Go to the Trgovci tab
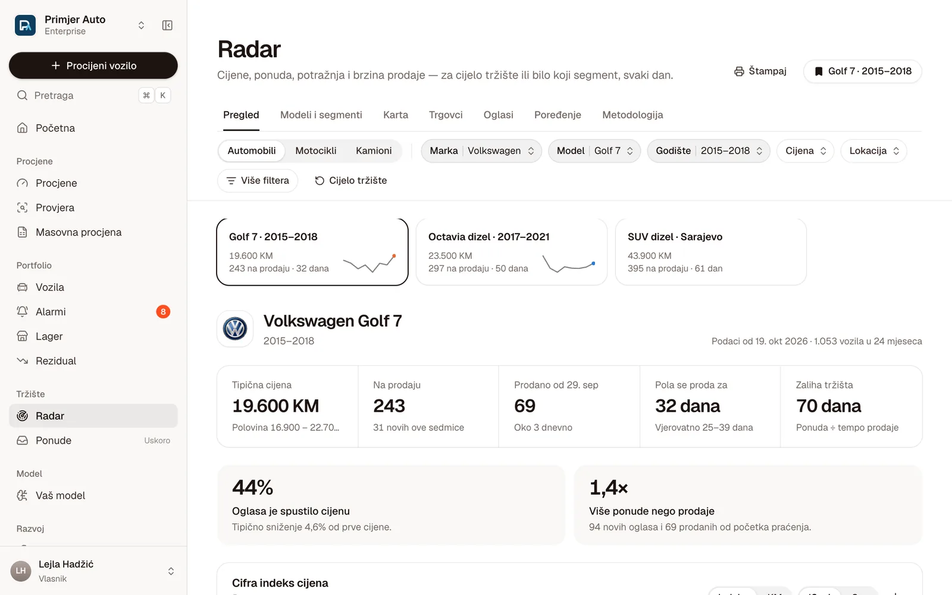 pos(446,115)
